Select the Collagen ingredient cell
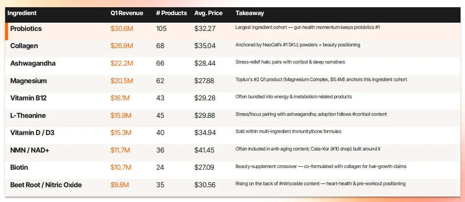 pos(24,46)
